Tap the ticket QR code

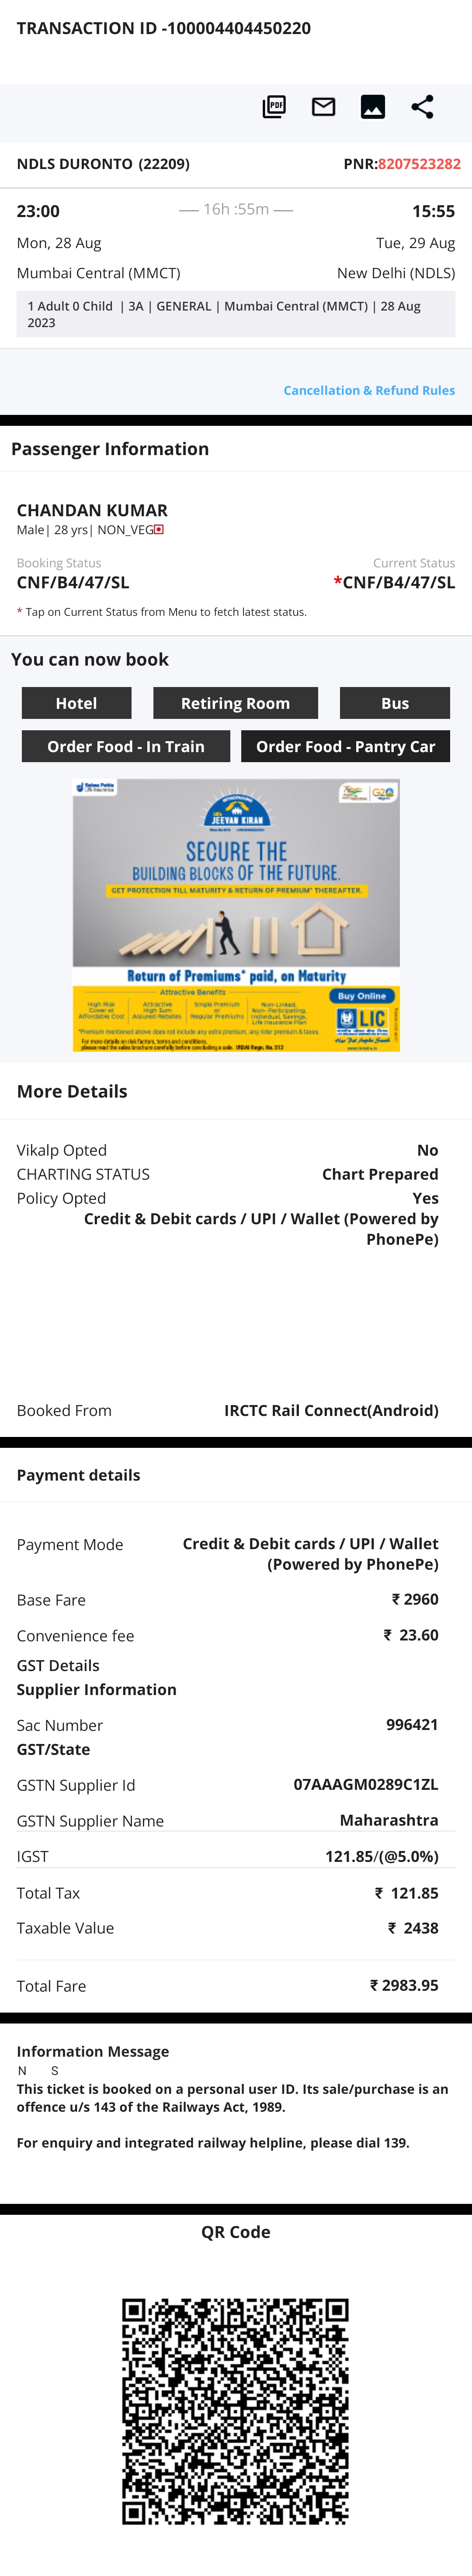point(236,2411)
